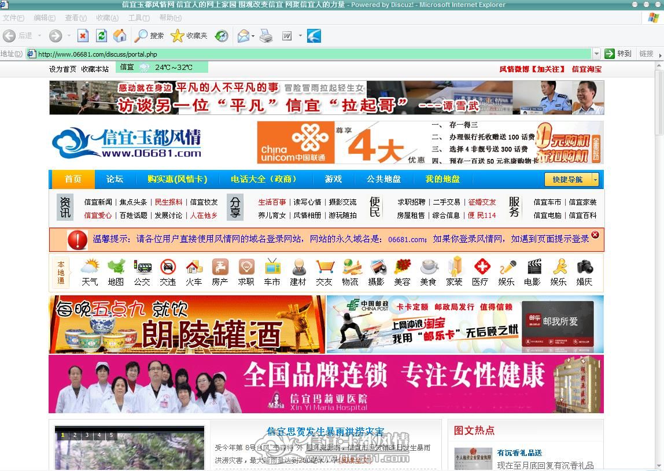Image resolution: width=664 pixels, height=471 pixels.
Task: Go to browser Home icon
Action: pyautogui.click(x=119, y=36)
